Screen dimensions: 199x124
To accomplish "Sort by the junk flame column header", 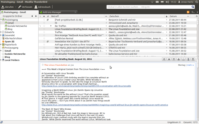I will coord(167,16).
